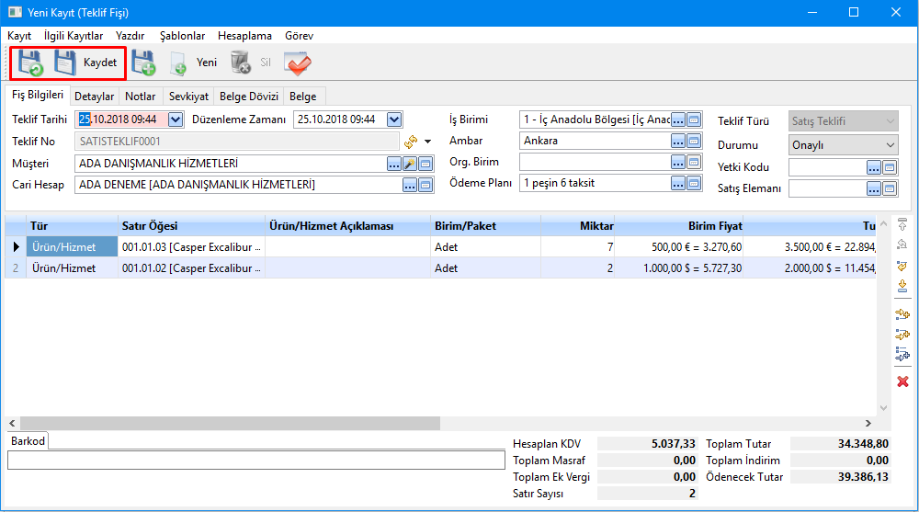Click the save and refresh toolbar icon
The image size is (919, 512).
(x=29, y=63)
